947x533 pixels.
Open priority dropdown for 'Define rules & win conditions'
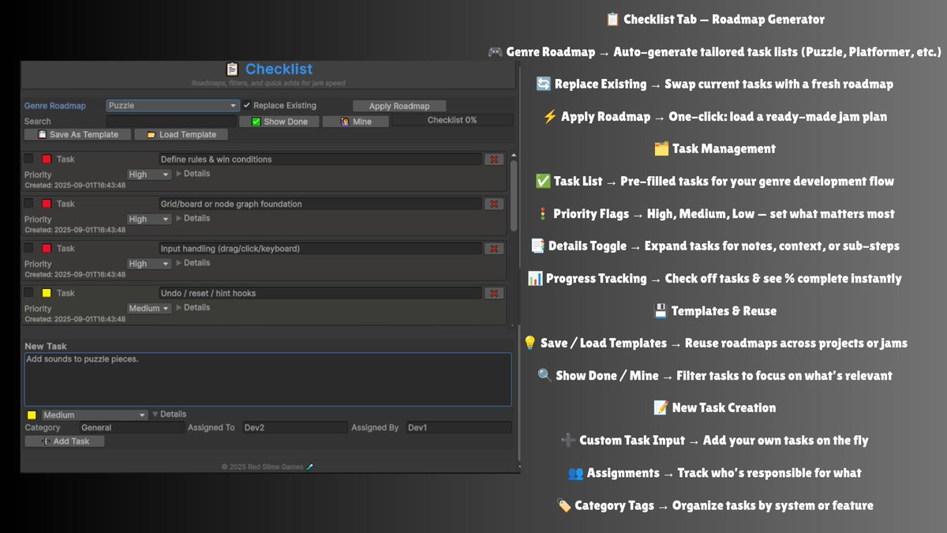149,175
